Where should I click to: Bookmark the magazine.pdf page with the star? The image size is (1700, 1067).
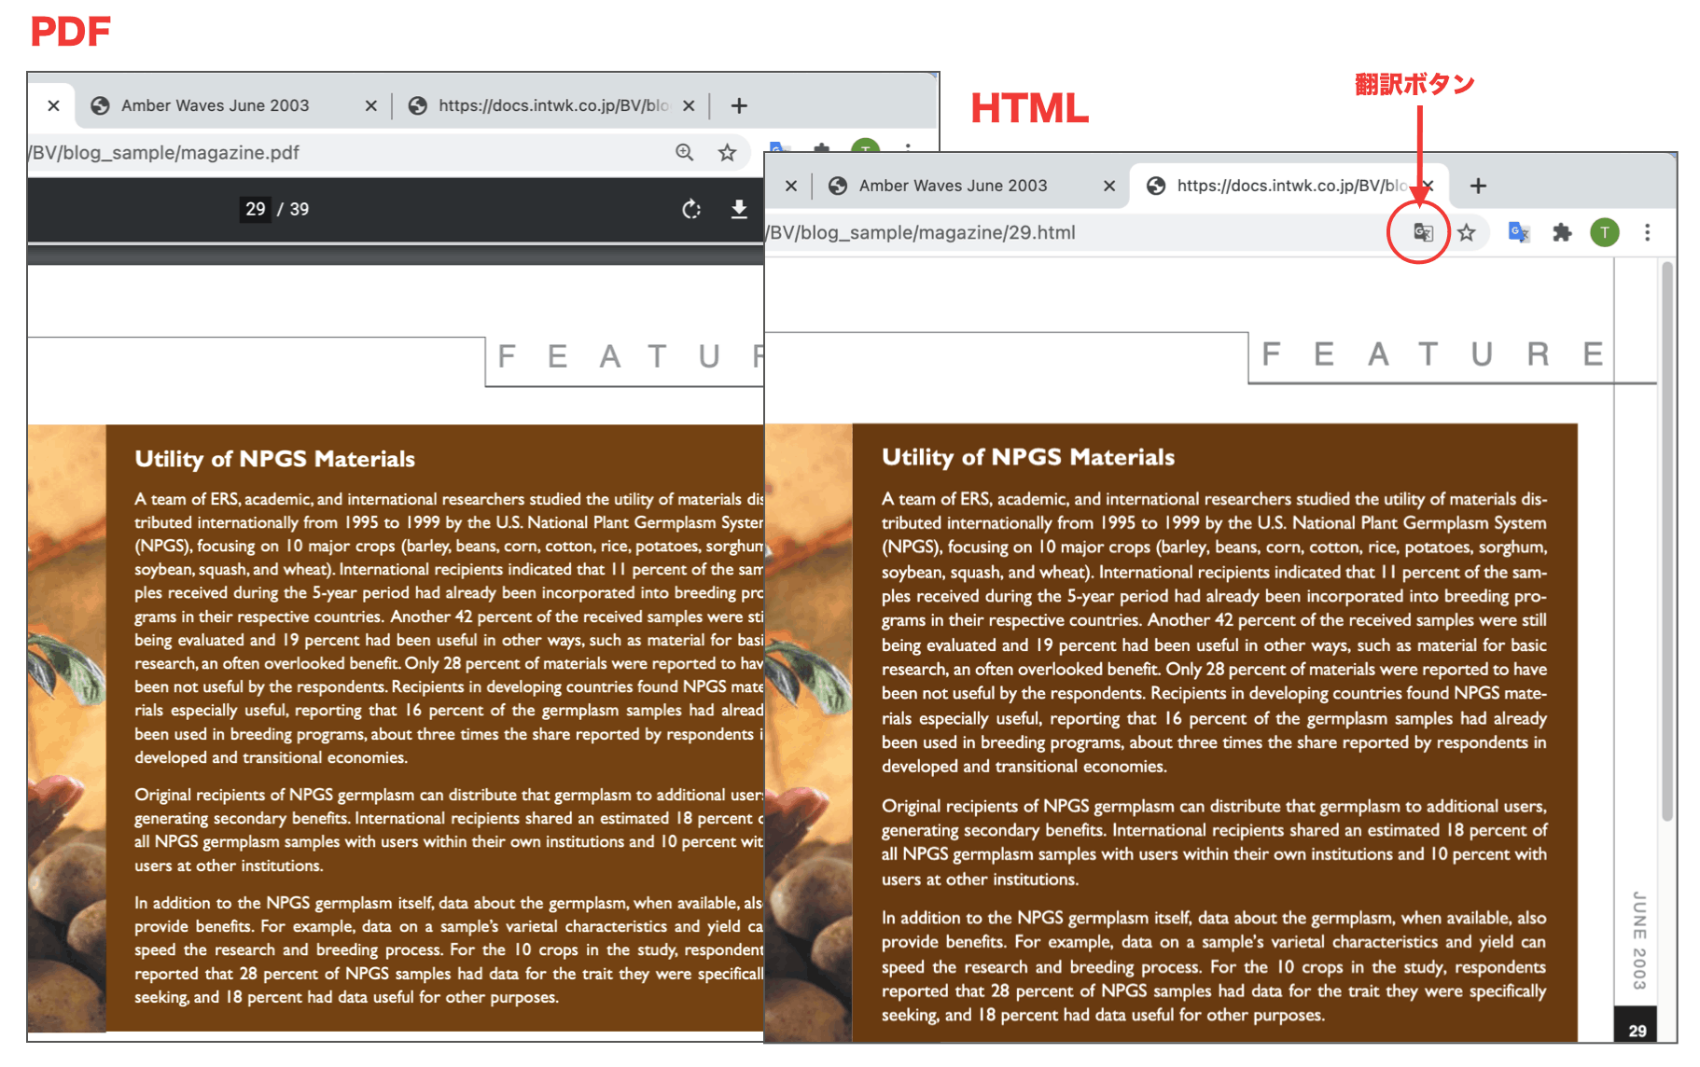727,153
